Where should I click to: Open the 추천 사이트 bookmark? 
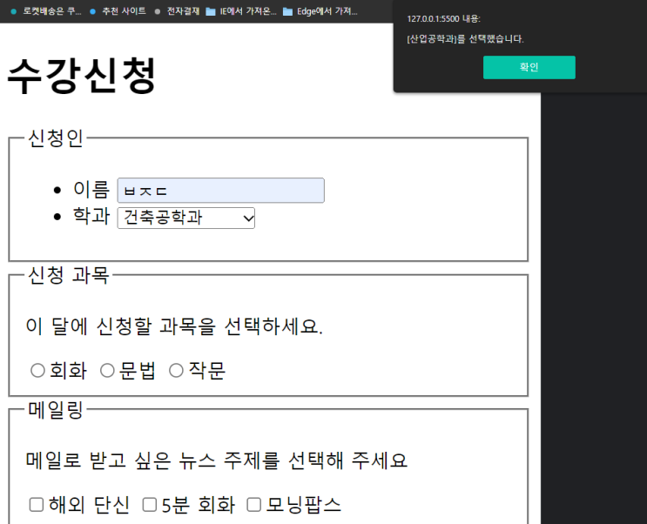118,11
